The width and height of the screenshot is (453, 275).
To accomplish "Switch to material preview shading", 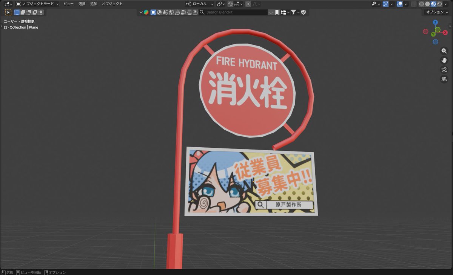I will click(433, 4).
